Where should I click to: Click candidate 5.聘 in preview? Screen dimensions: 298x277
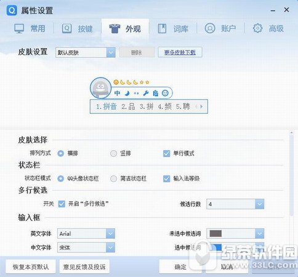coord(183,106)
